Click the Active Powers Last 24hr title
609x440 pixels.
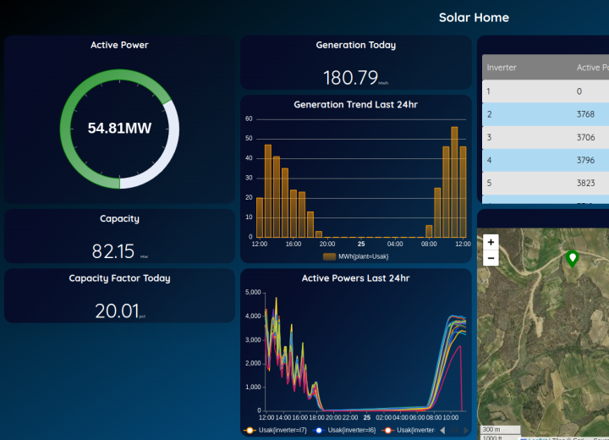pyautogui.click(x=356, y=278)
